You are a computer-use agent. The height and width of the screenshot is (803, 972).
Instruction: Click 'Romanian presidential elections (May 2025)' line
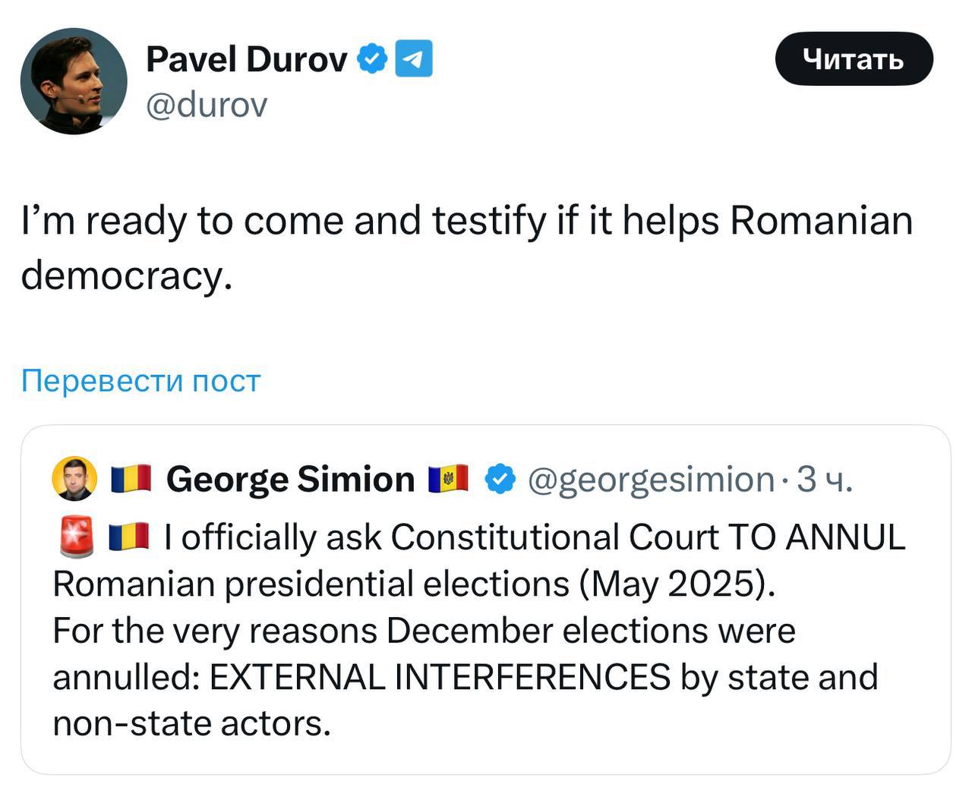coord(414,584)
